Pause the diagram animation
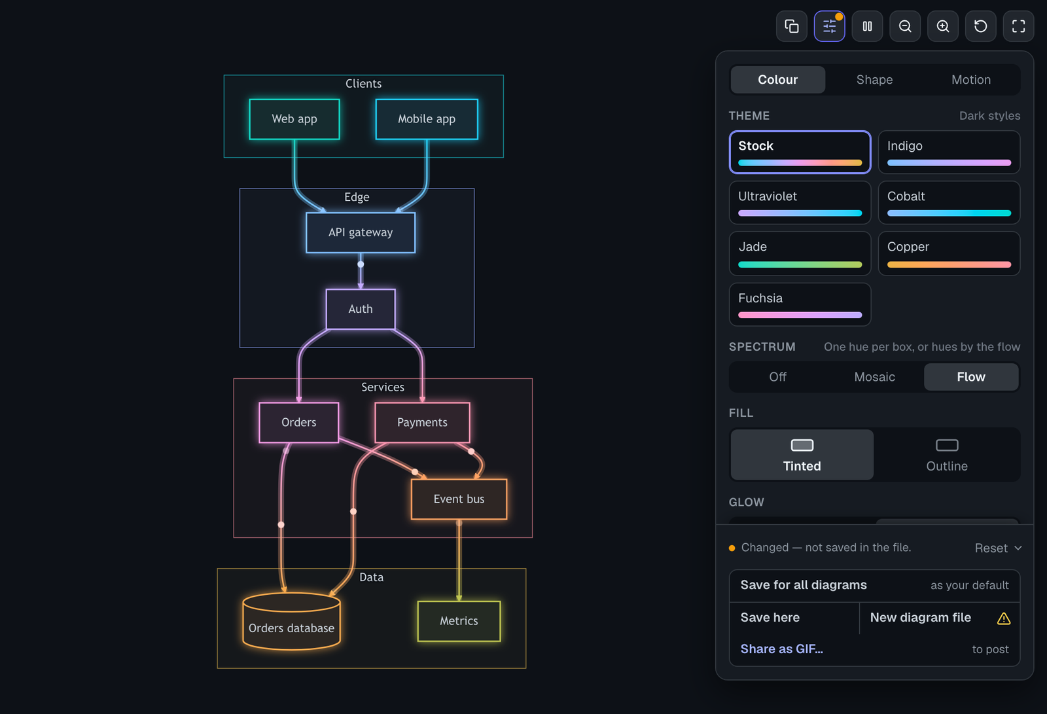 (x=867, y=26)
